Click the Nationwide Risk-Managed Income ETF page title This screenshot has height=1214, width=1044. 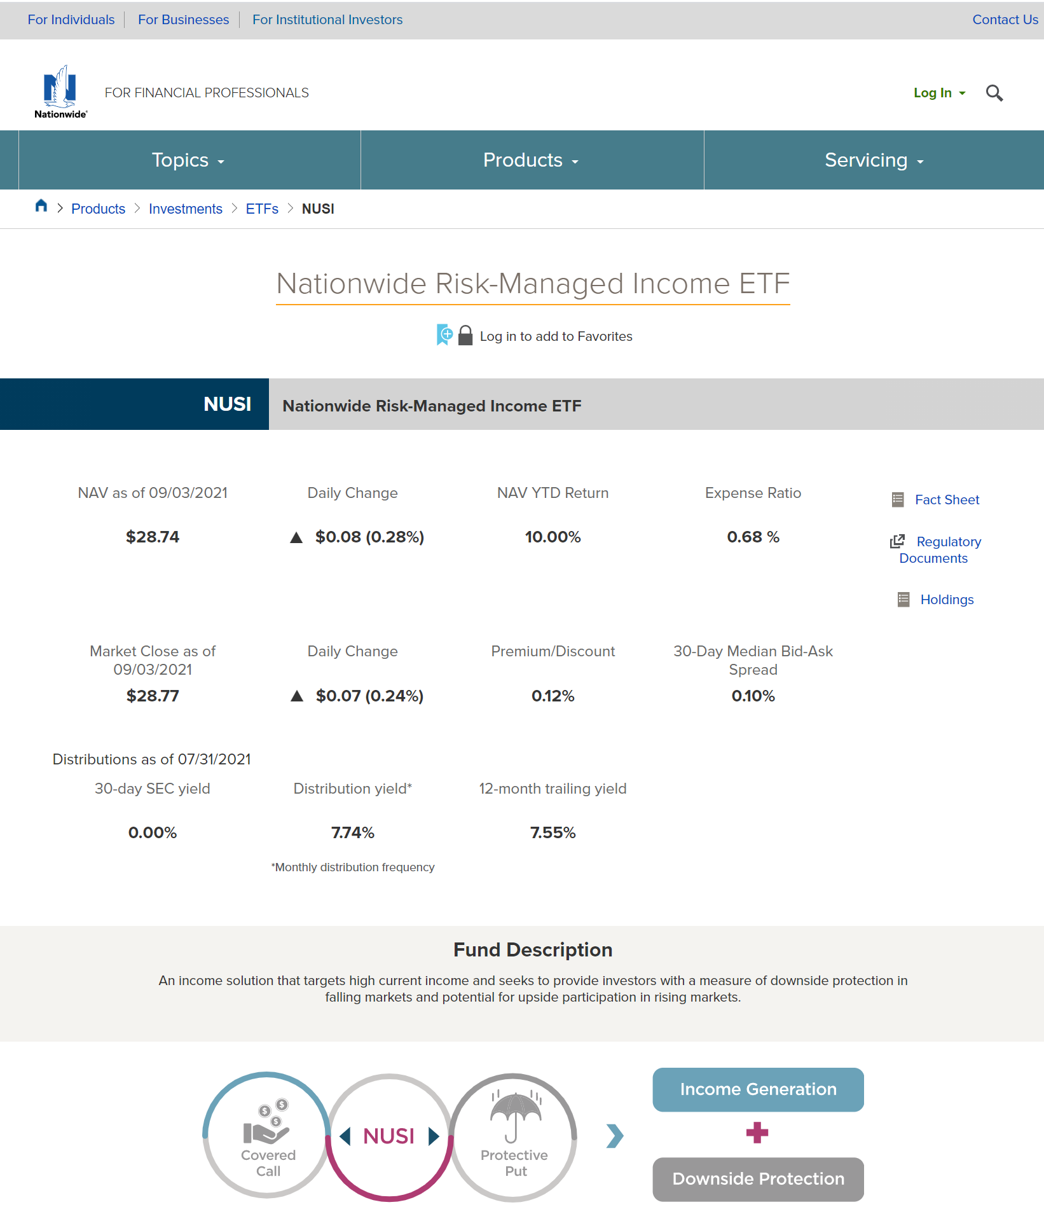pos(533,284)
